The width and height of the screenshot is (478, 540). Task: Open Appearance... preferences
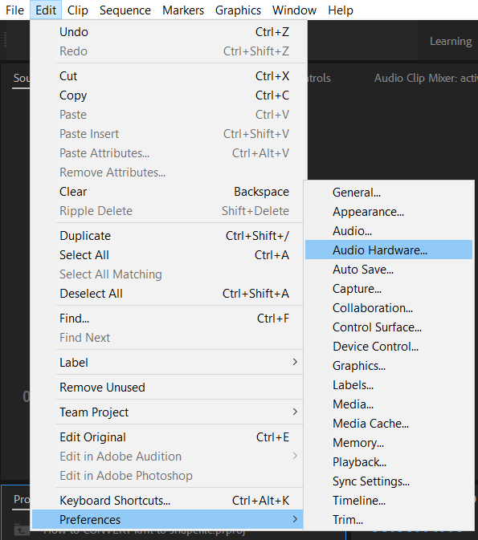(x=389, y=212)
